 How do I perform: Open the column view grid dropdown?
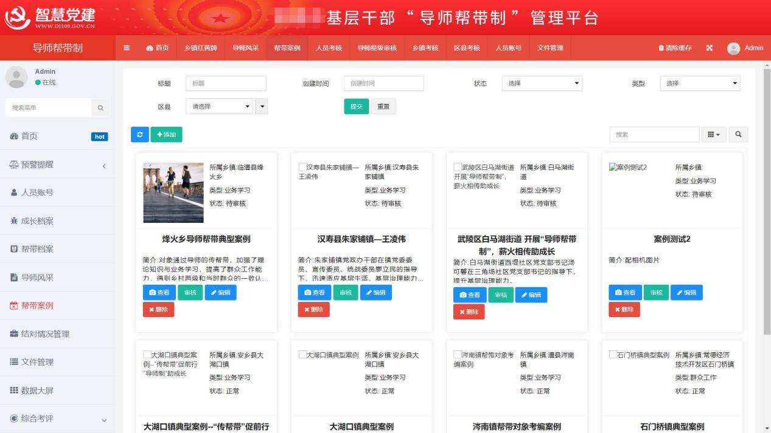(714, 134)
